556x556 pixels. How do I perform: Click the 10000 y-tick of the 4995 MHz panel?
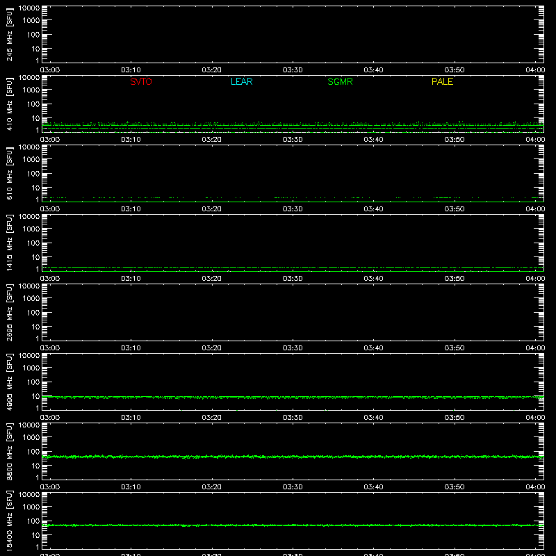[x=29, y=356]
